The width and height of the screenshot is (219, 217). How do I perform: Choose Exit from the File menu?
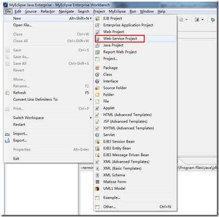[48, 158]
